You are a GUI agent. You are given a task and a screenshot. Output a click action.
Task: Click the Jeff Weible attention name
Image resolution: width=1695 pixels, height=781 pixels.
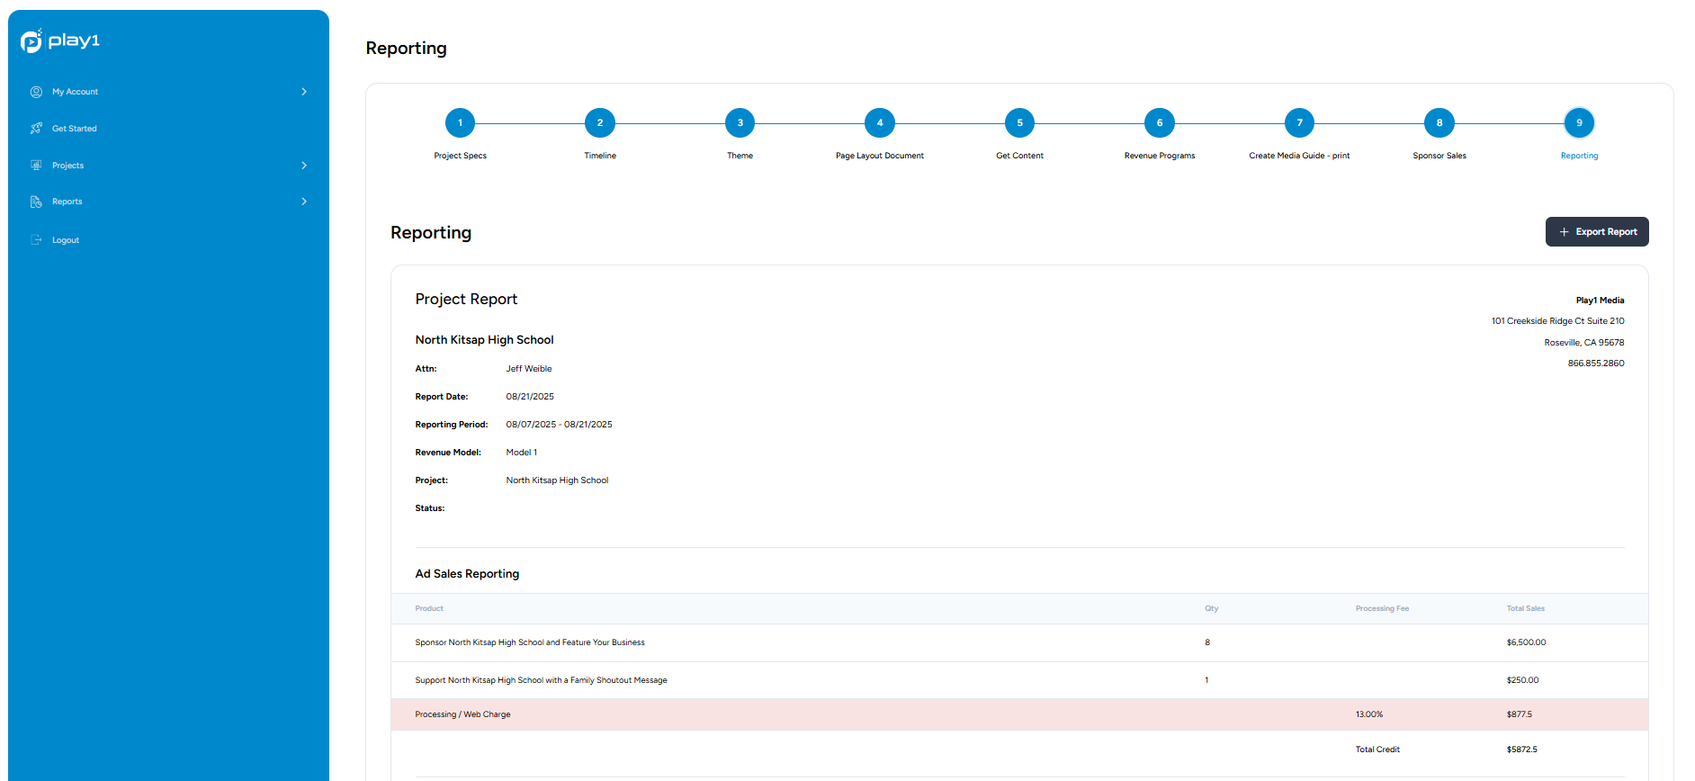tap(529, 369)
